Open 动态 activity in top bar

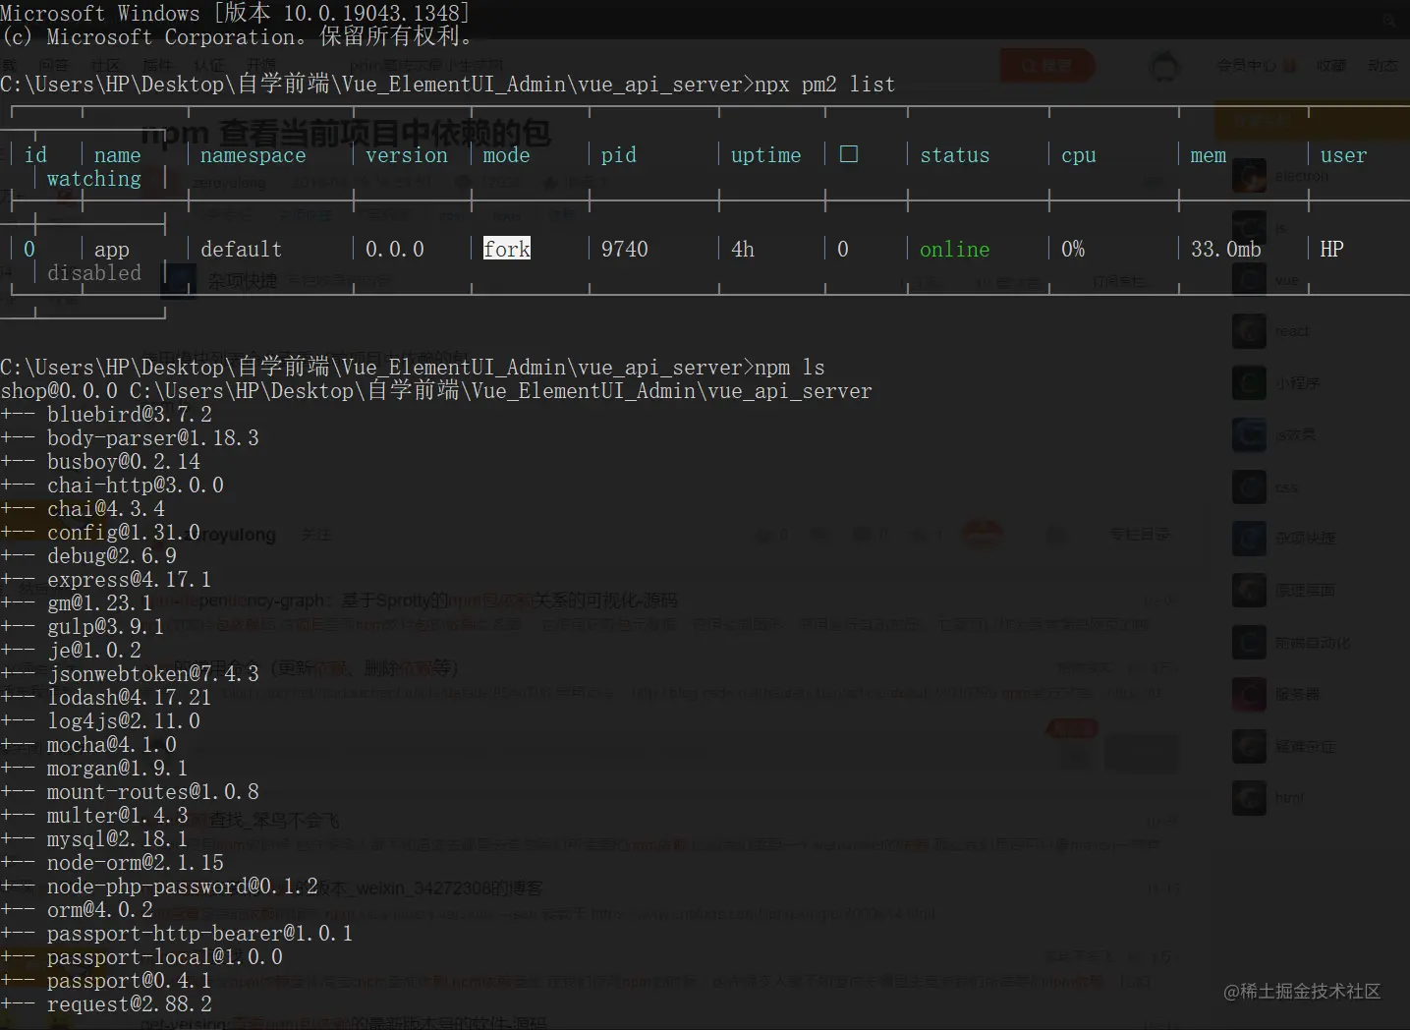pos(1382,65)
